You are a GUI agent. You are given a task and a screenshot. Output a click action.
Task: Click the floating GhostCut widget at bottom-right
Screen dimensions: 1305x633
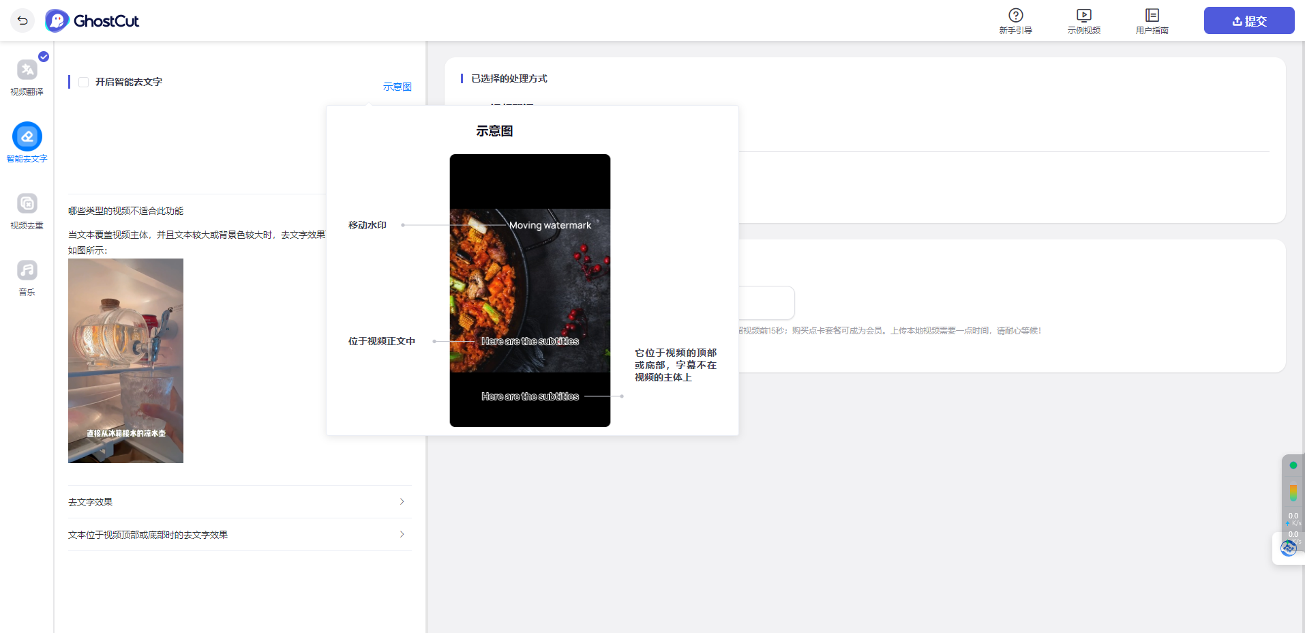click(1289, 548)
